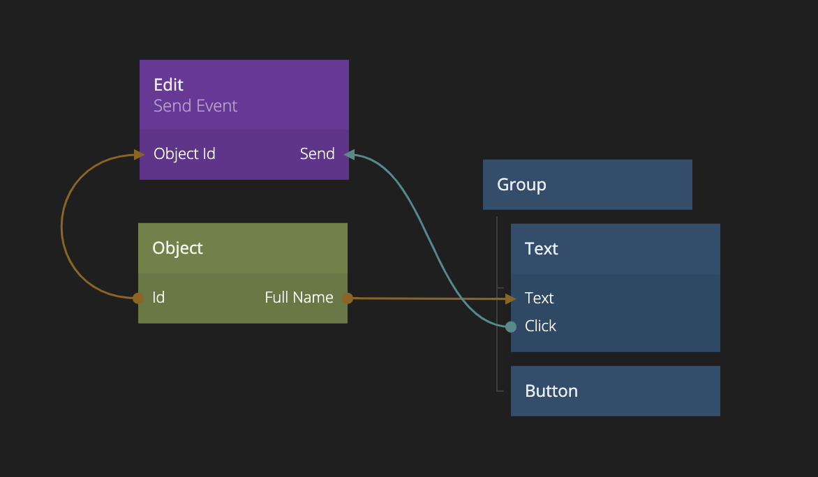Click the Object Id port label
The height and width of the screenshot is (477, 818).
click(x=184, y=154)
